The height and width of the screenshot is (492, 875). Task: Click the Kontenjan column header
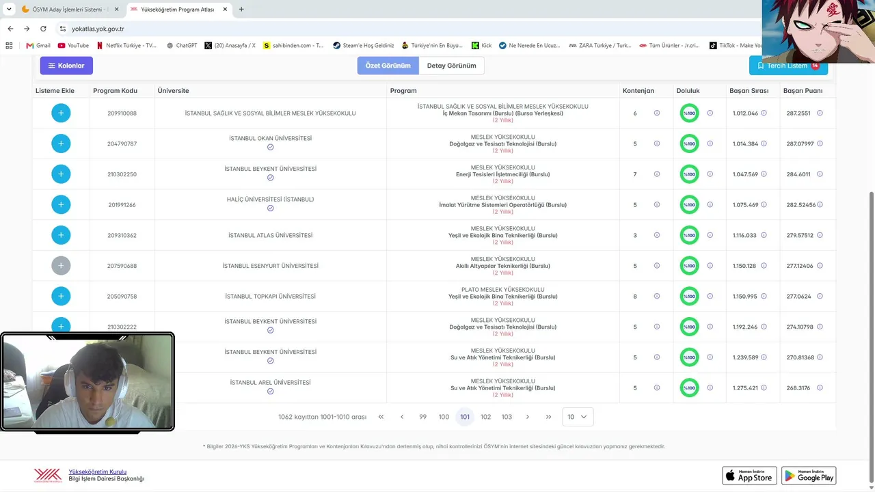(638, 90)
